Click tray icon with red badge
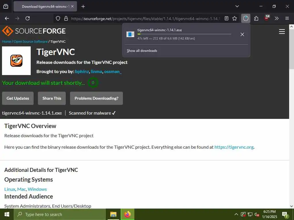 click(243, 214)
